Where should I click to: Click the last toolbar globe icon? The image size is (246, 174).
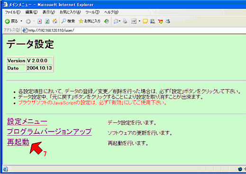click(x=168, y=21)
